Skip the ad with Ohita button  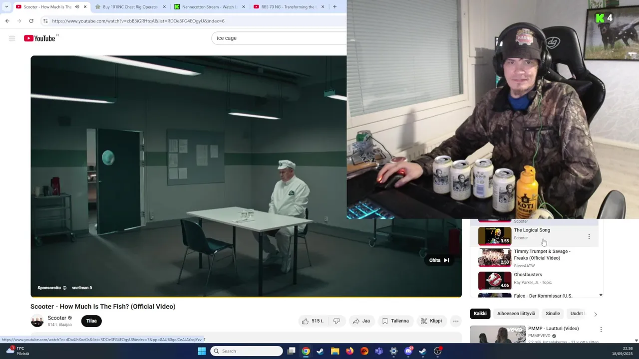(439, 260)
